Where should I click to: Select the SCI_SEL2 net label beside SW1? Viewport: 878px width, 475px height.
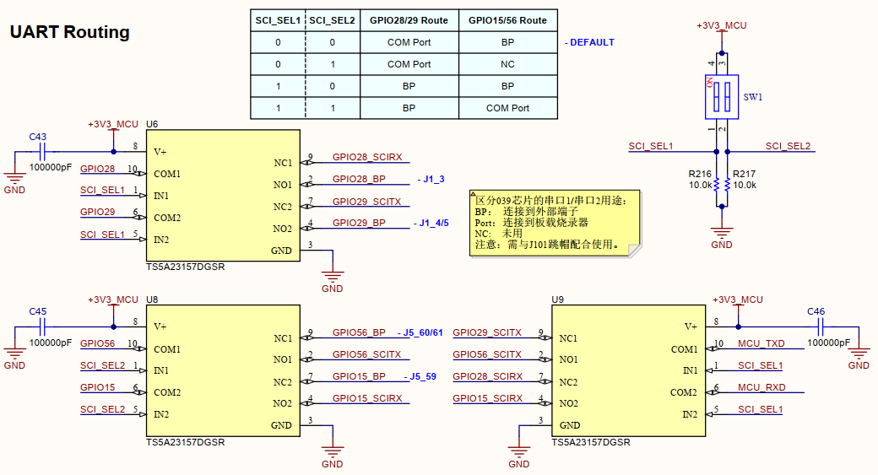click(x=788, y=147)
